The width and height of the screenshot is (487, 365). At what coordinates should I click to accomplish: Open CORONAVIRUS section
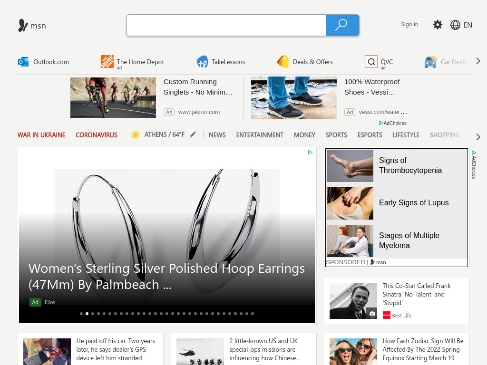[x=96, y=135]
